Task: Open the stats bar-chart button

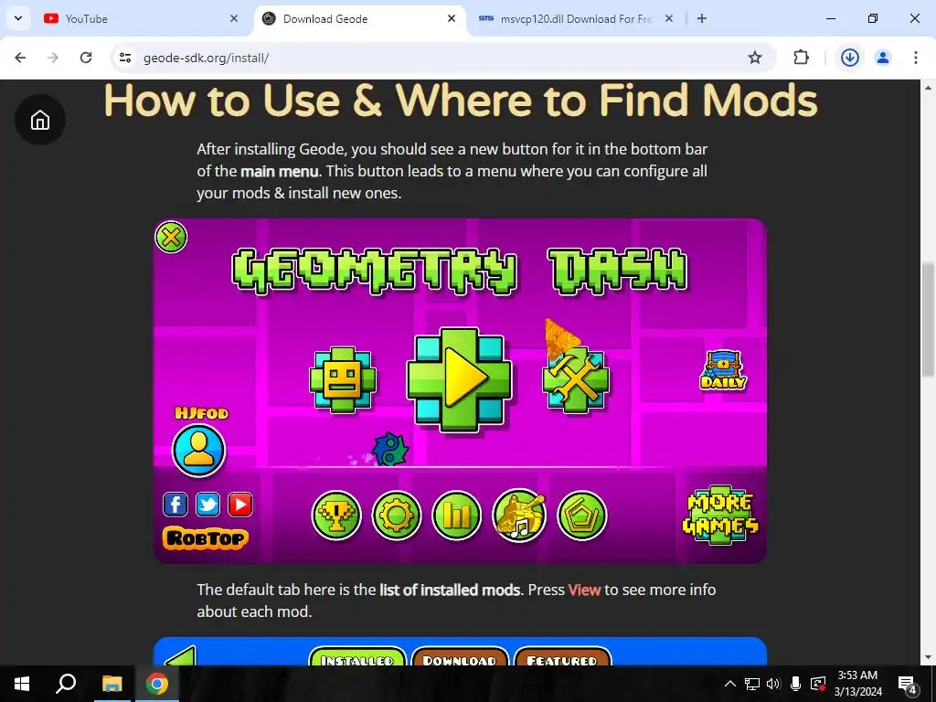Action: (457, 516)
